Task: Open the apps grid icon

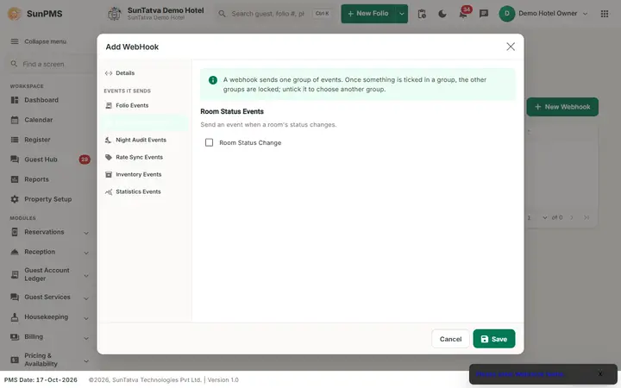Action: (605, 14)
